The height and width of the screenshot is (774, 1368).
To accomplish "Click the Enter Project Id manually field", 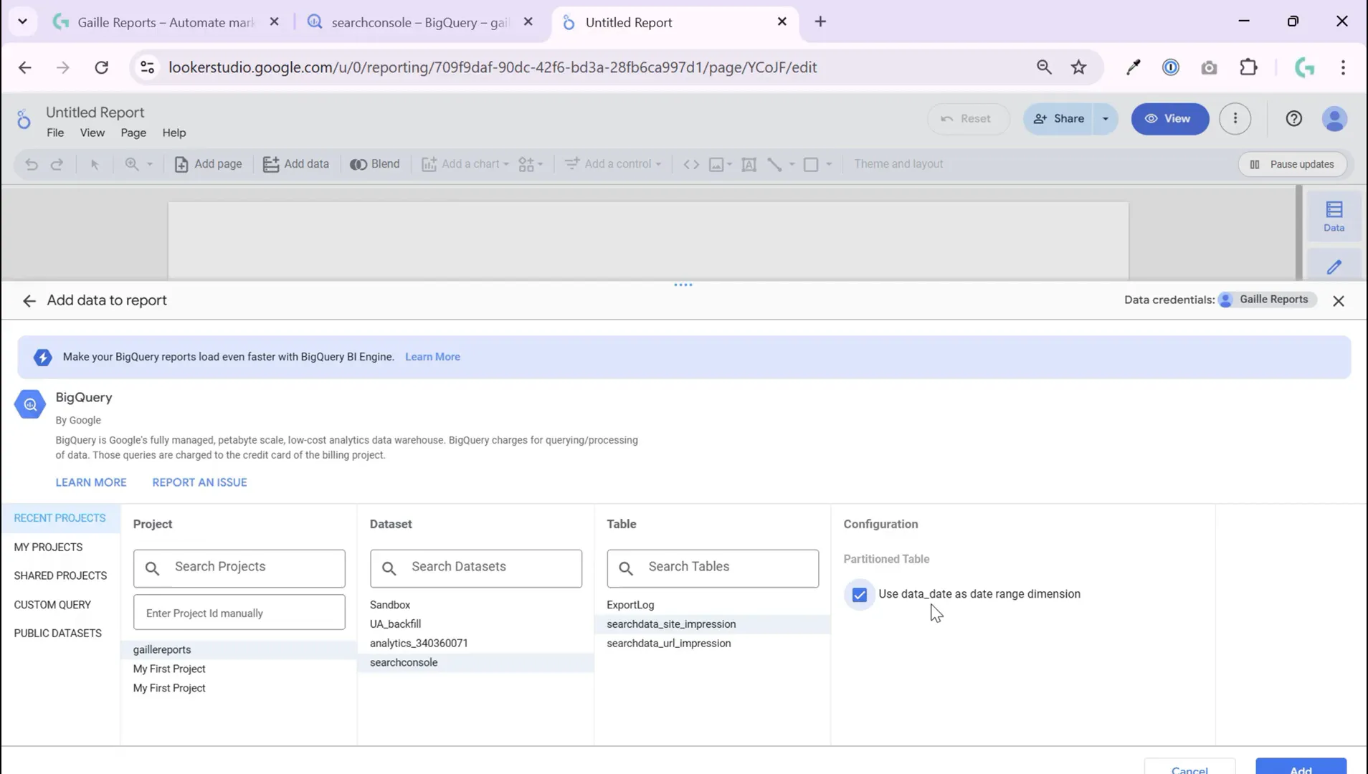I will pyautogui.click(x=239, y=613).
